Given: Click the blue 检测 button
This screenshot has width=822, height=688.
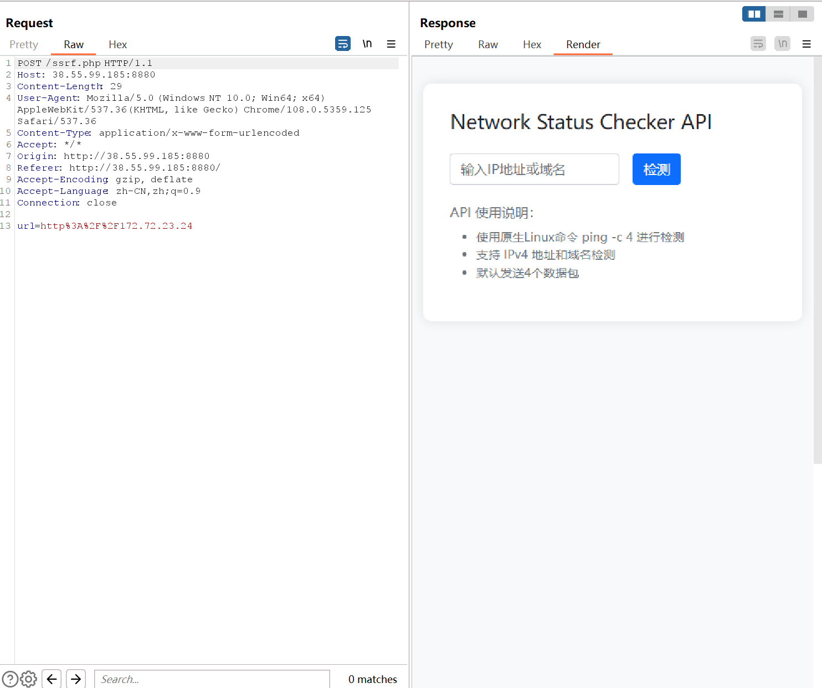Looking at the screenshot, I should (x=656, y=169).
